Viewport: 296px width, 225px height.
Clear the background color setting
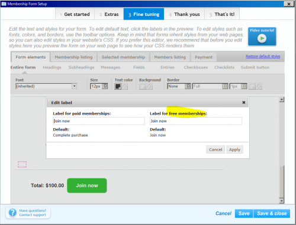(149, 86)
